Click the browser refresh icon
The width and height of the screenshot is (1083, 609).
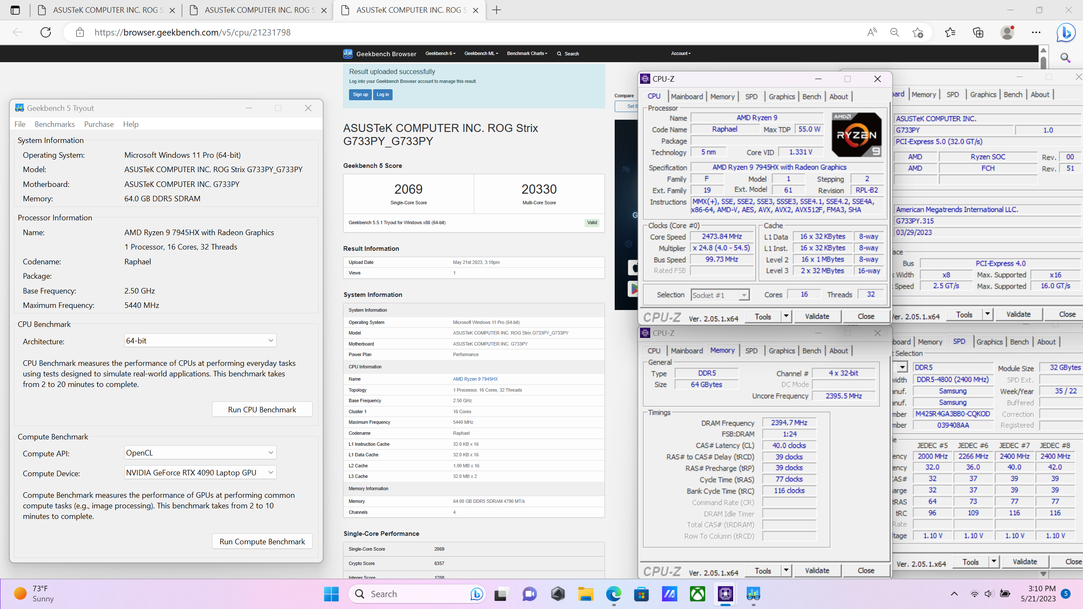click(46, 33)
